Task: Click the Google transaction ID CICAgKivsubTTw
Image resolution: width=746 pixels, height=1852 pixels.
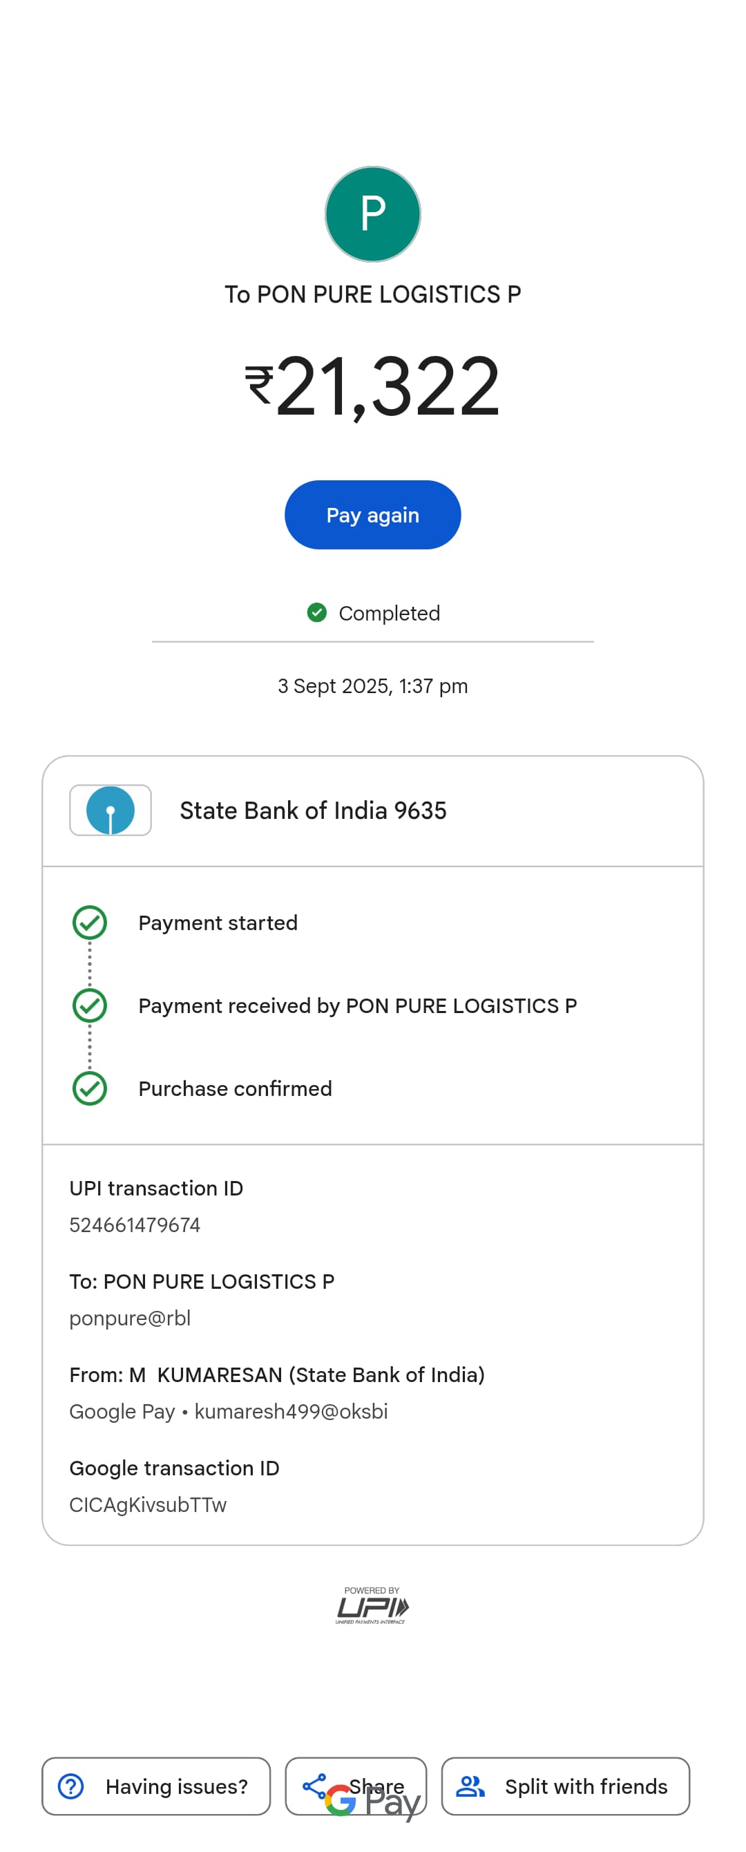Action: [147, 1505]
